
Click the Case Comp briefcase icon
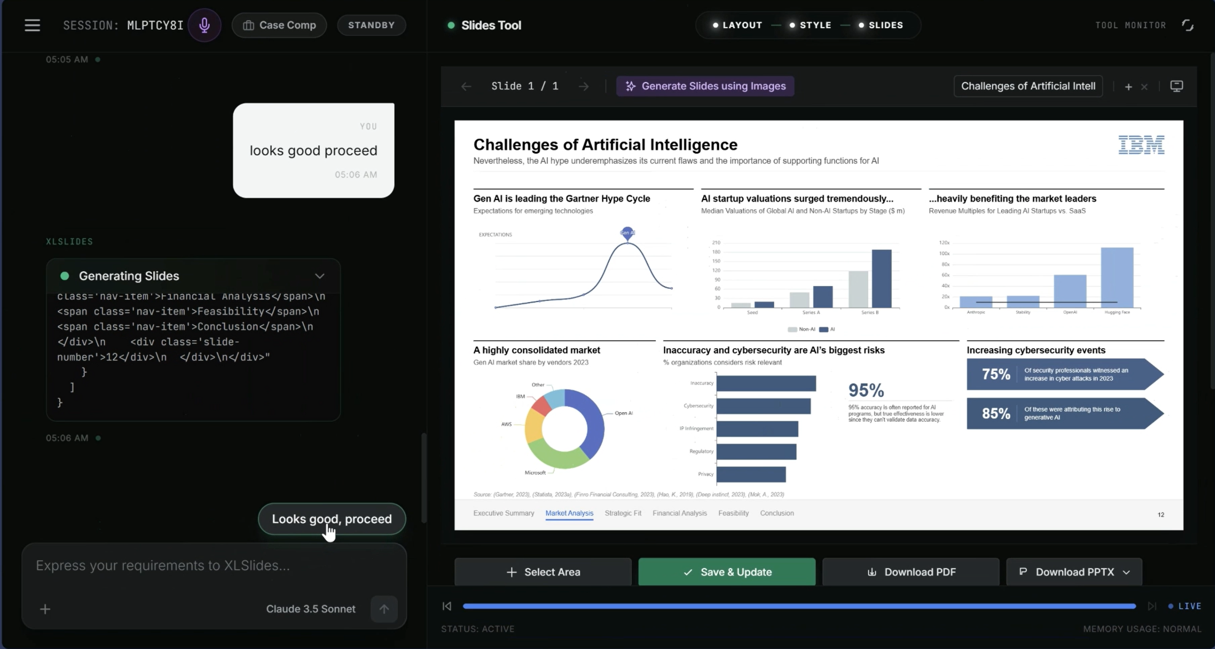tap(250, 26)
